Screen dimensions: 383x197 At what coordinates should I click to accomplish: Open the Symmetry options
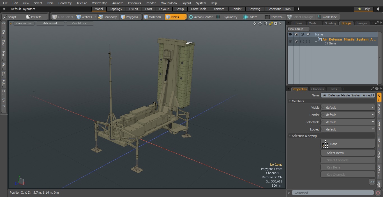[x=228, y=17]
